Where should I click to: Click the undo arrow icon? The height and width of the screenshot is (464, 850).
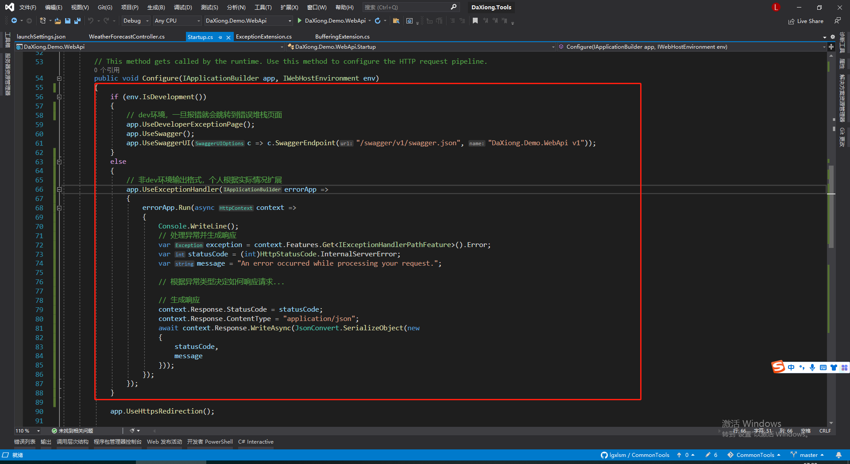[x=91, y=21]
